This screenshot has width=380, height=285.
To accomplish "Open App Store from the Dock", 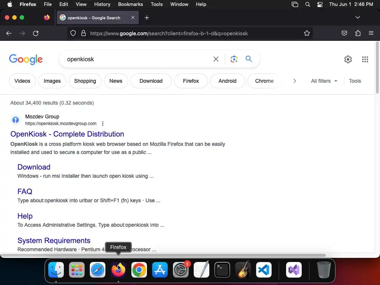I will click(x=160, y=270).
